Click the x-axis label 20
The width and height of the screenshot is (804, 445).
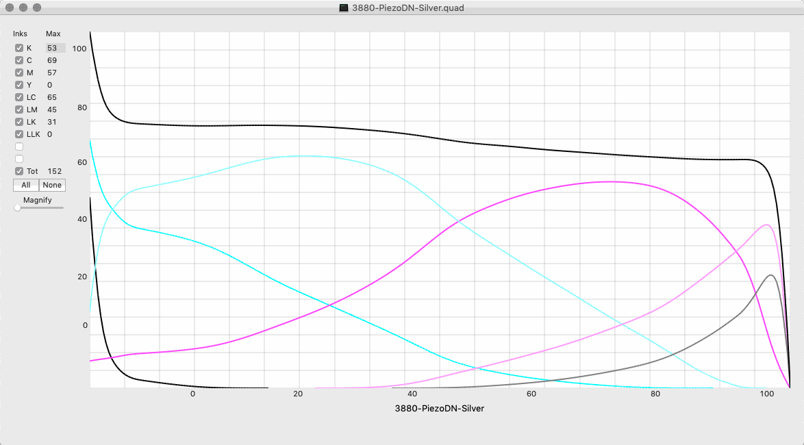(298, 394)
